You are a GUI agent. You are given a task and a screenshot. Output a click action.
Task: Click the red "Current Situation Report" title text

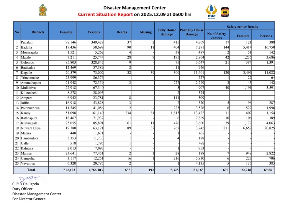coord(105,14)
